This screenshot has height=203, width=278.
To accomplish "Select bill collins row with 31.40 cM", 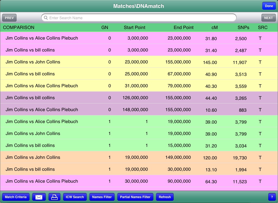I will [139, 50].
